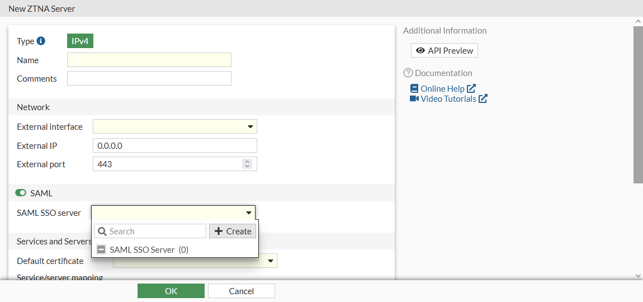Open the Video Tutorials link
Screen dimensions: 643x302
click(x=448, y=98)
